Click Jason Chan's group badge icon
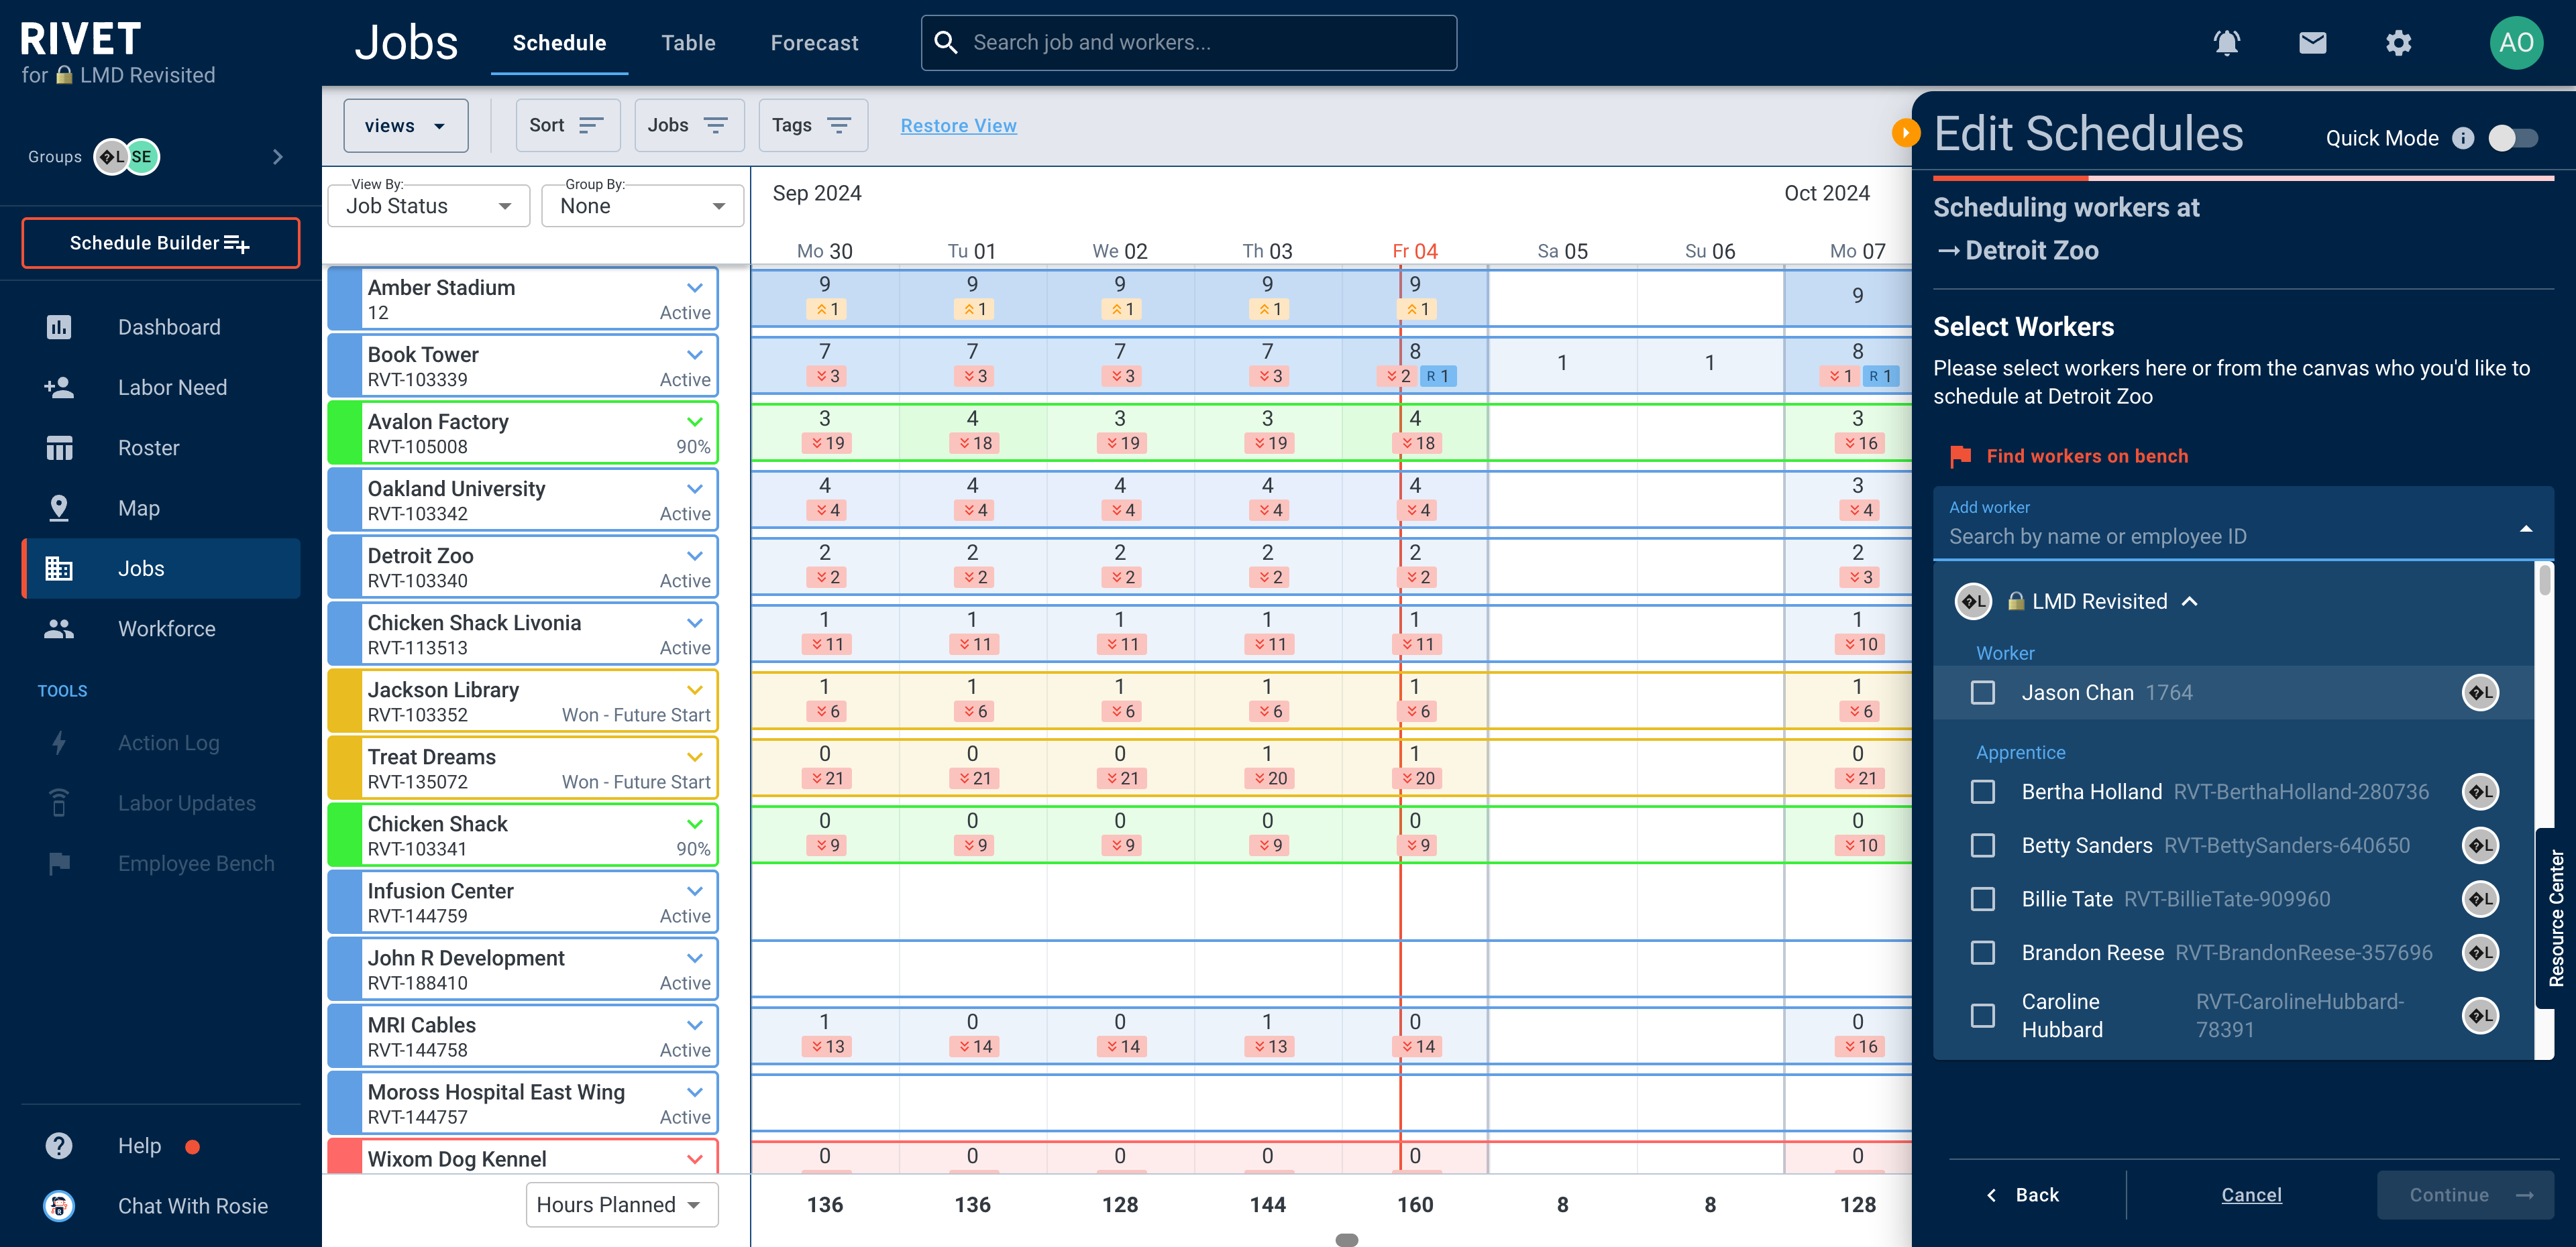The image size is (2576, 1247). (x=2480, y=691)
